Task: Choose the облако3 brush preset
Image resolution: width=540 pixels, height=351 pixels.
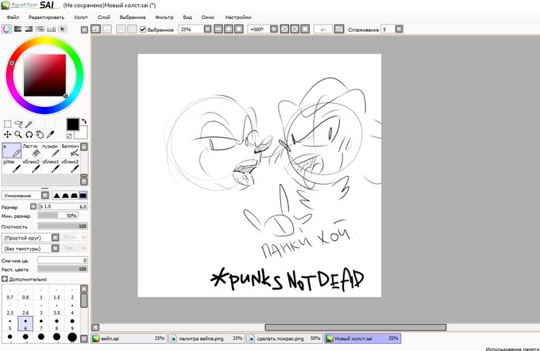Action: coord(70,166)
